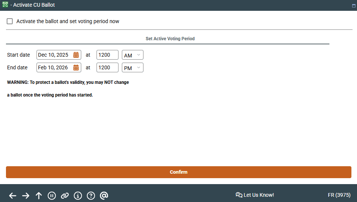
Task: Click the chain link icon
Action: [x=65, y=196]
